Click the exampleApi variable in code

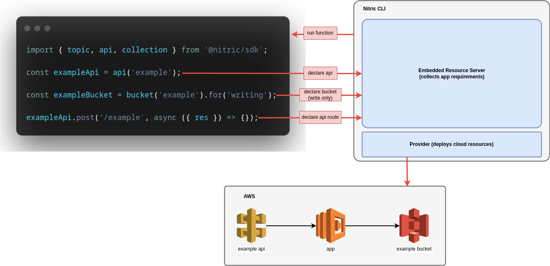[76, 72]
